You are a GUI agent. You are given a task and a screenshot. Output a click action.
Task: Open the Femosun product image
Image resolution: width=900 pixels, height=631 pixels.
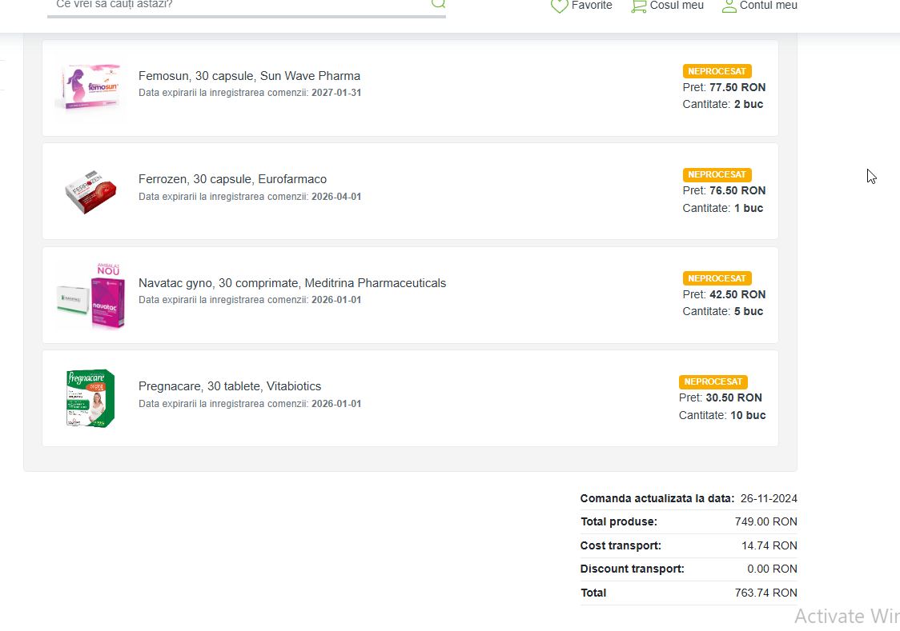coord(90,86)
